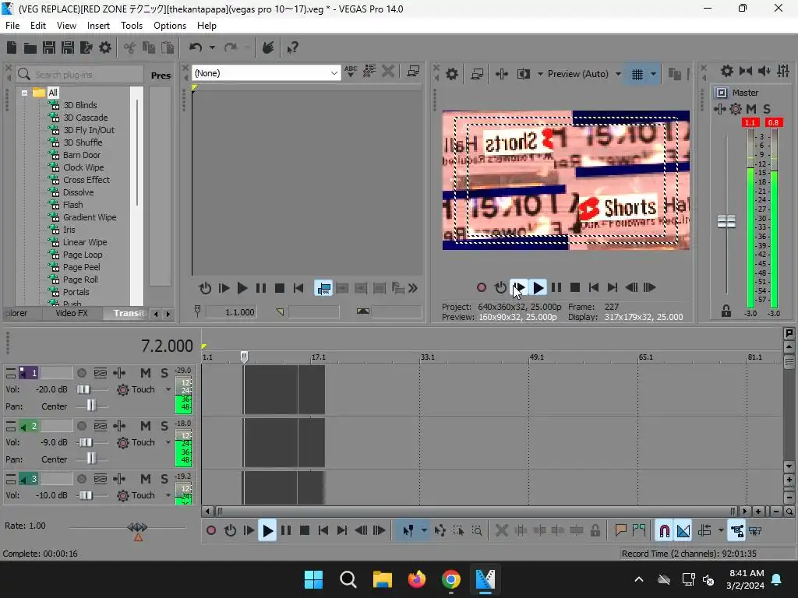This screenshot has width=798, height=598.
Task: Click the Windows Start button
Action: point(313,579)
